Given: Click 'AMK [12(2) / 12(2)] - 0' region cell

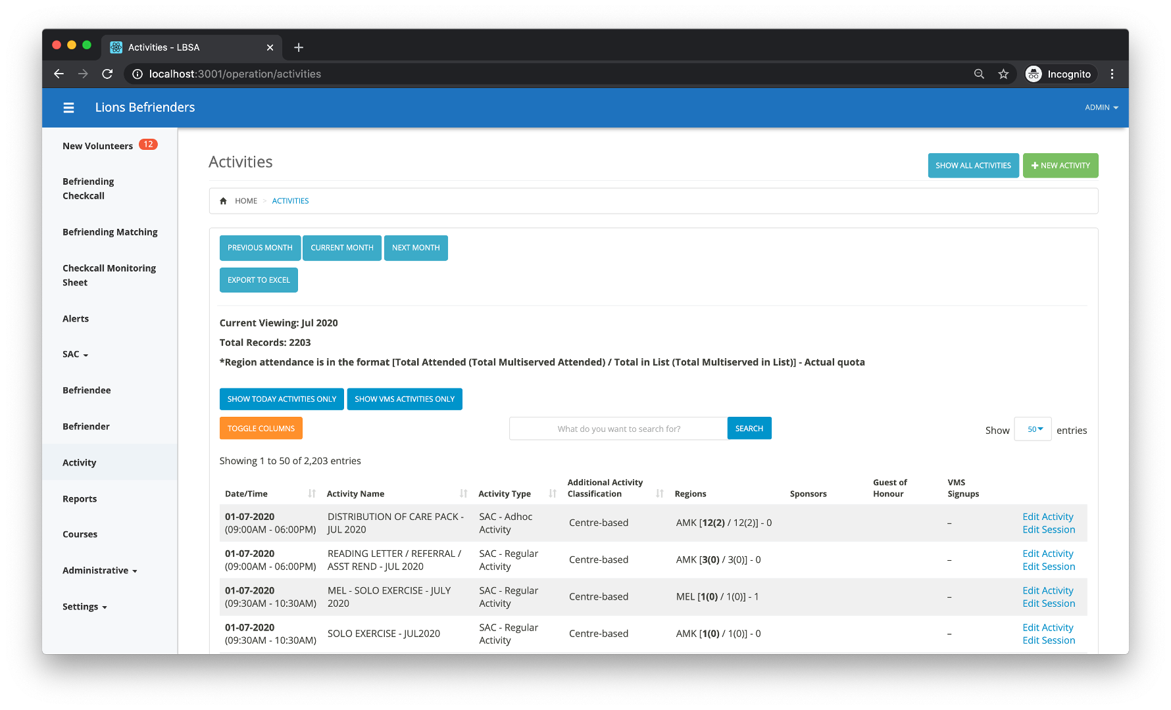Looking at the screenshot, I should pos(724,523).
